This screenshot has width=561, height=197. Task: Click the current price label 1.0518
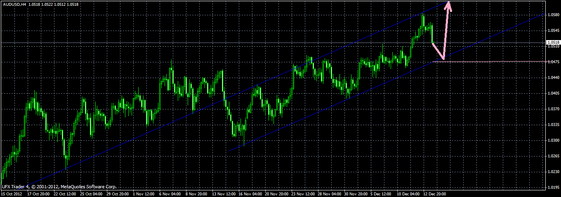pos(553,43)
